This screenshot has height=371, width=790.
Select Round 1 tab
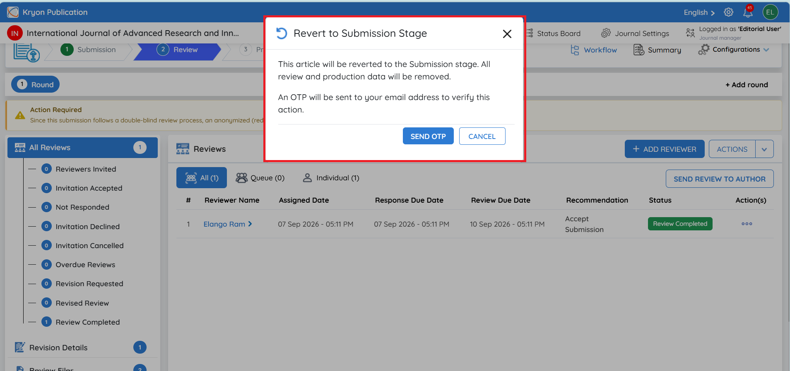coord(35,84)
